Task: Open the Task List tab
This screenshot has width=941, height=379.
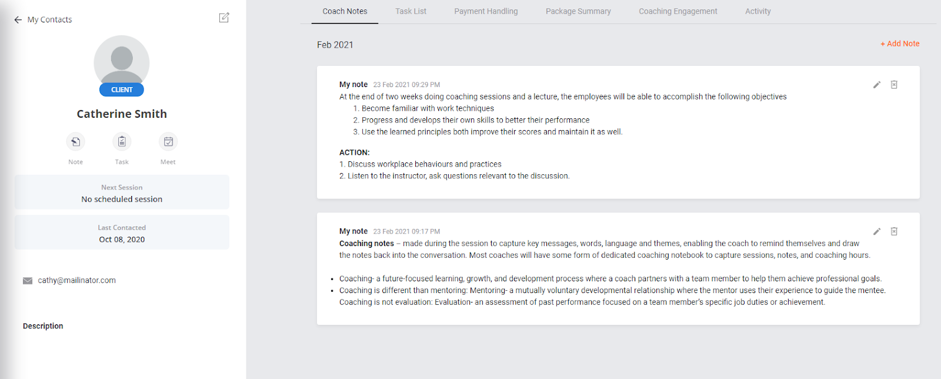Action: click(411, 11)
